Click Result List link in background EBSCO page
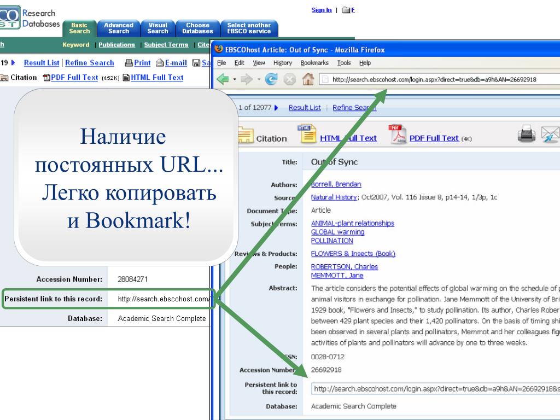This screenshot has height=420, width=560. coord(42,63)
